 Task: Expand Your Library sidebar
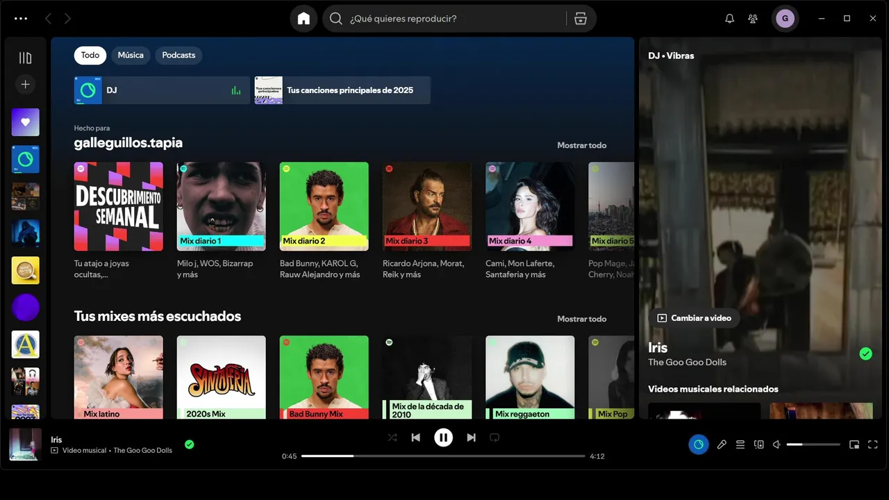[25, 58]
